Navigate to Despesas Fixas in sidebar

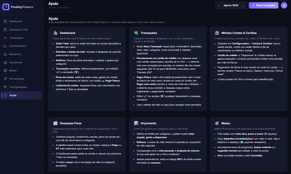coord(21,29)
